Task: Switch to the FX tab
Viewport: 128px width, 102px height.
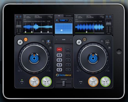Action: [x=59, y=16]
